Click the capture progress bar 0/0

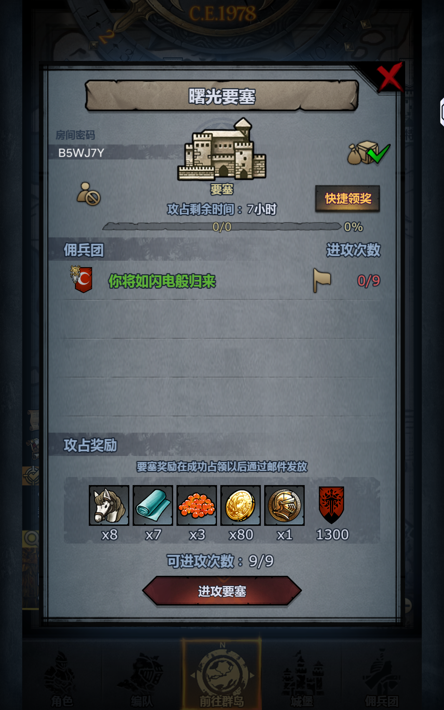[222, 227]
